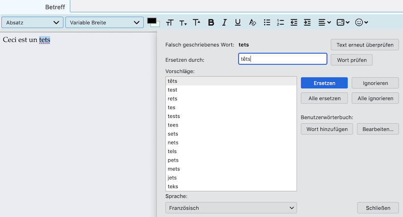Viewport: 403px width, 217px height.
Task: Toggle underline text formatting
Action: 238,22
